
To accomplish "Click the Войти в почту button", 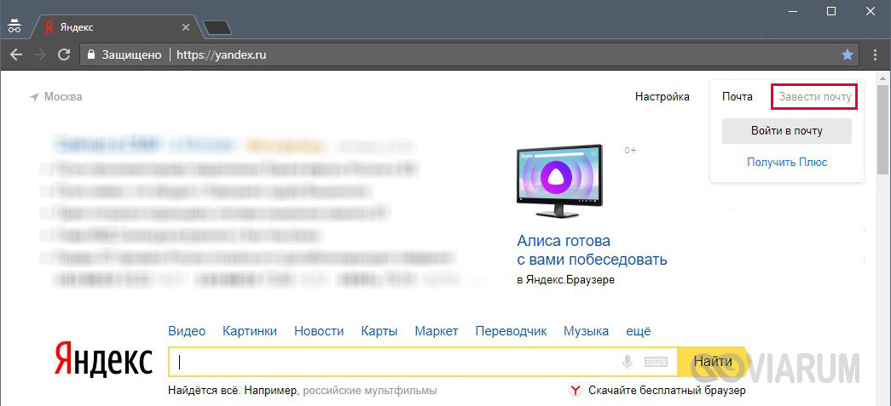I will pyautogui.click(x=786, y=131).
